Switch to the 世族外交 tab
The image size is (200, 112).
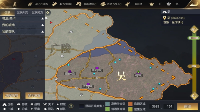(22, 12)
